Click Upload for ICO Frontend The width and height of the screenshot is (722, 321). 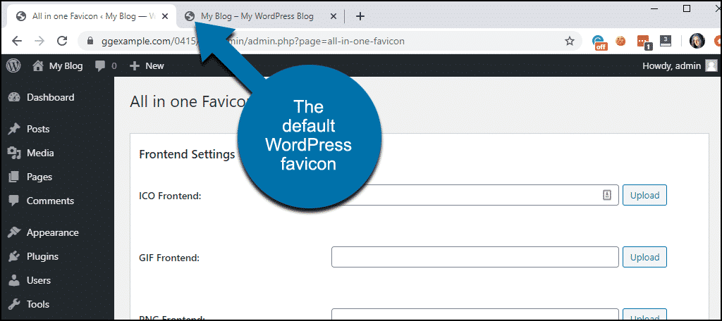click(x=644, y=195)
